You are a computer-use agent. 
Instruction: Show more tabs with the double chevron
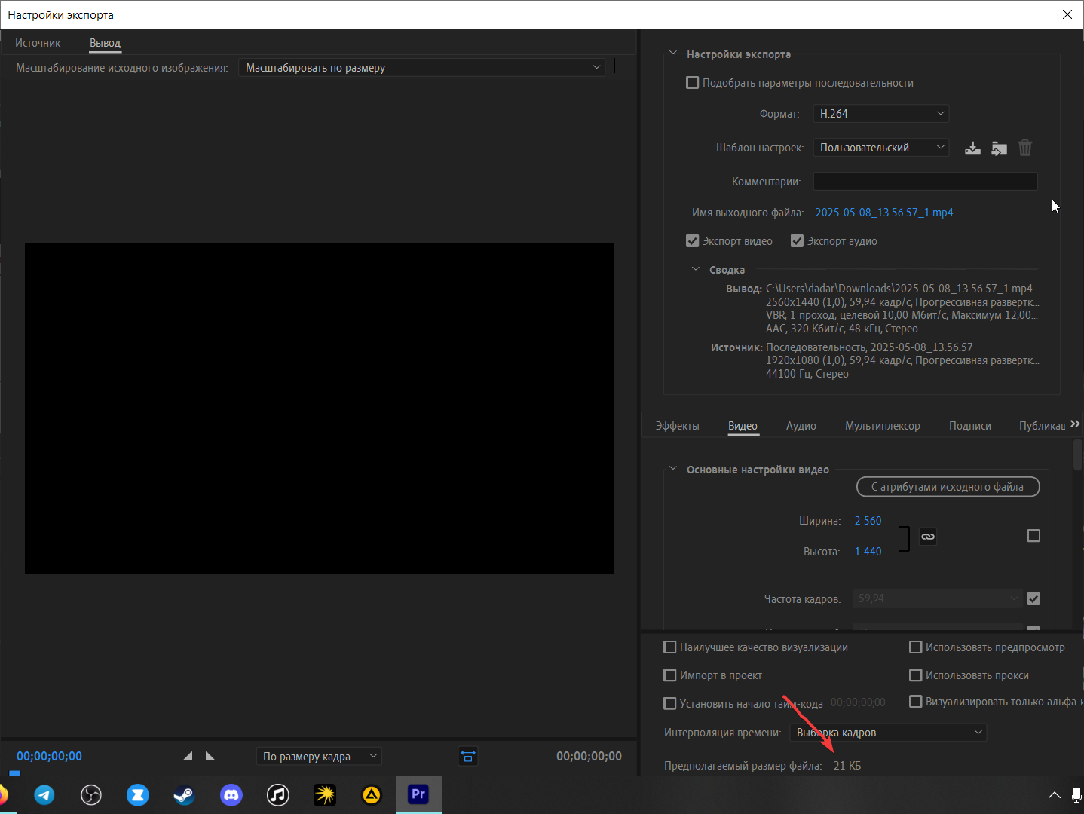[1075, 424]
